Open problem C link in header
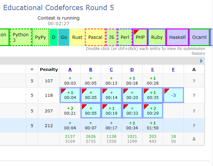This screenshot has width=213, height=166. 111,70
